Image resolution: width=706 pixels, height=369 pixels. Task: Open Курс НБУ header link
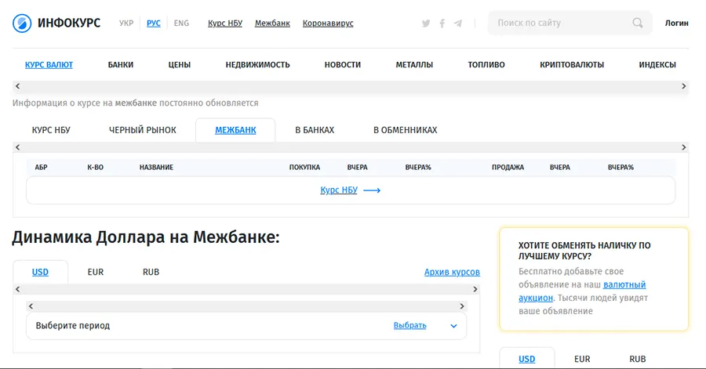(225, 23)
